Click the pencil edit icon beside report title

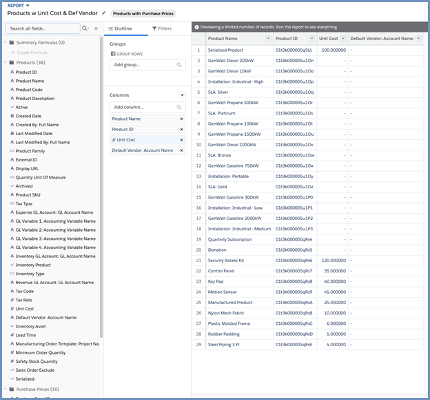pos(103,13)
